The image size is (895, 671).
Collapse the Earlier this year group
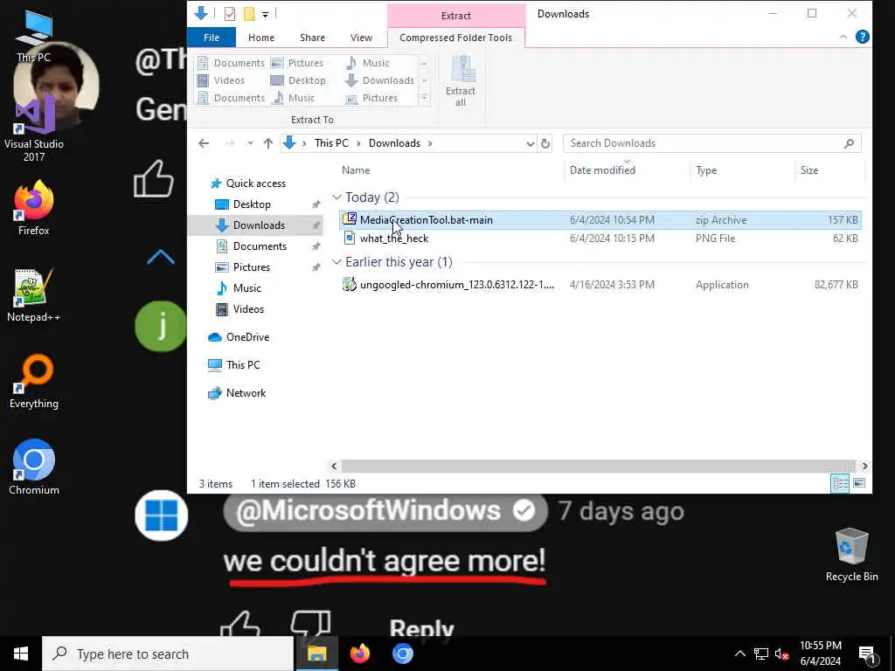click(336, 262)
